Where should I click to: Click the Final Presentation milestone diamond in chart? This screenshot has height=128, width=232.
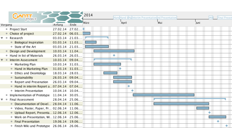click(218, 121)
